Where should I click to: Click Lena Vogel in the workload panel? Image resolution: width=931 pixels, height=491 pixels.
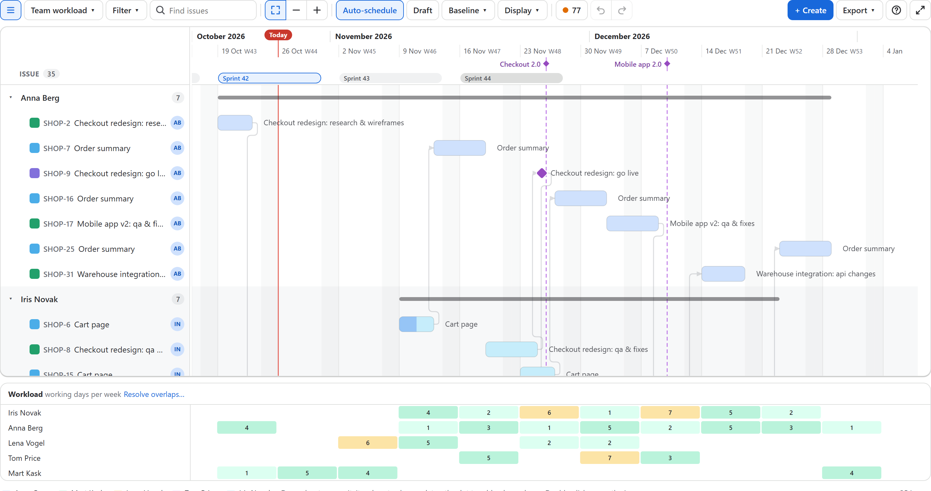click(x=26, y=443)
